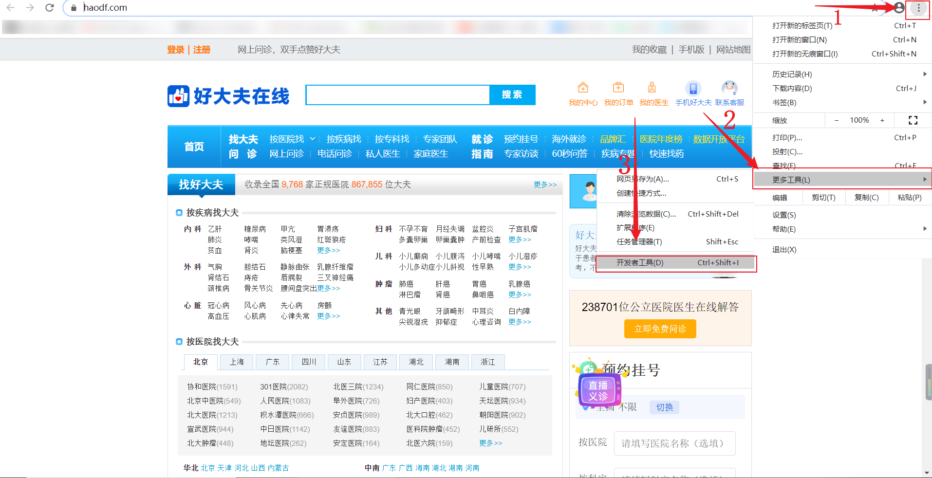Click into the site search field
The width and height of the screenshot is (932, 478).
[x=397, y=94]
